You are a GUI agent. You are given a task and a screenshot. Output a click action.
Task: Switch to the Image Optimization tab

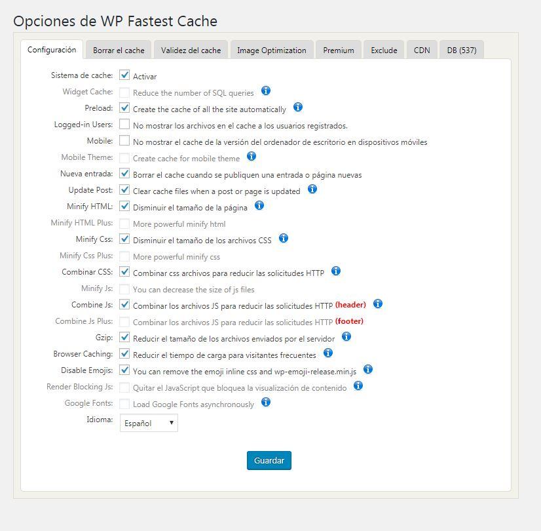pos(271,50)
